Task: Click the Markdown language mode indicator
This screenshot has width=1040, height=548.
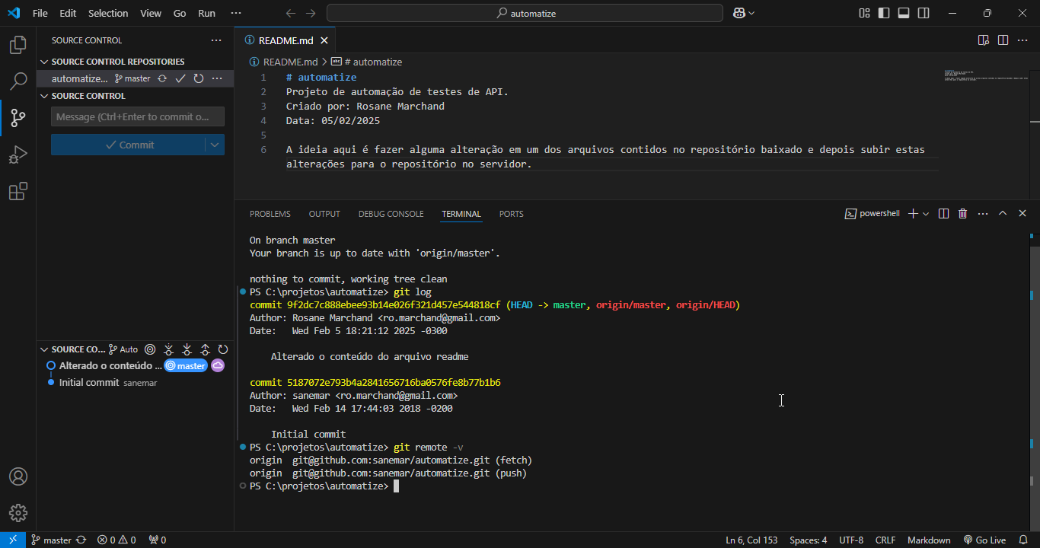Action: coord(929,540)
